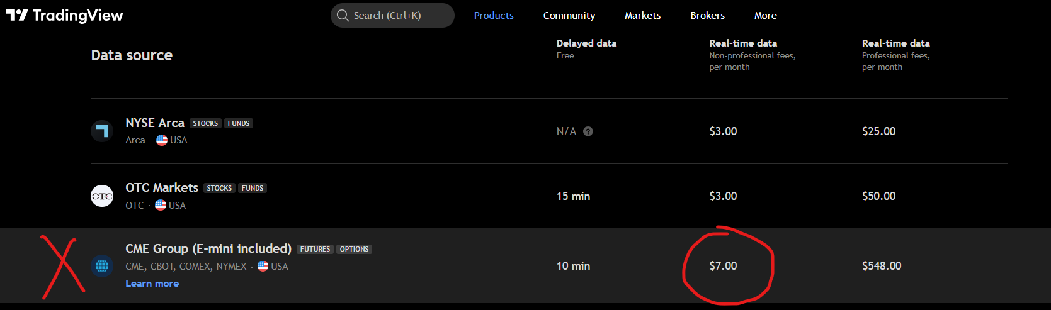Click the Arca subtitle text
Image resolution: width=1051 pixels, height=310 pixels.
click(x=135, y=140)
